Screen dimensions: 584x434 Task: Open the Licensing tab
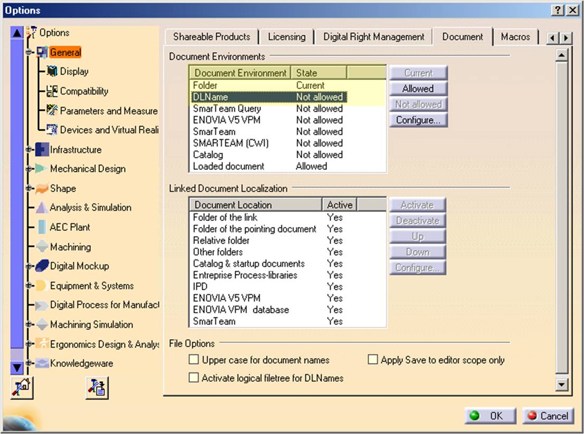287,37
